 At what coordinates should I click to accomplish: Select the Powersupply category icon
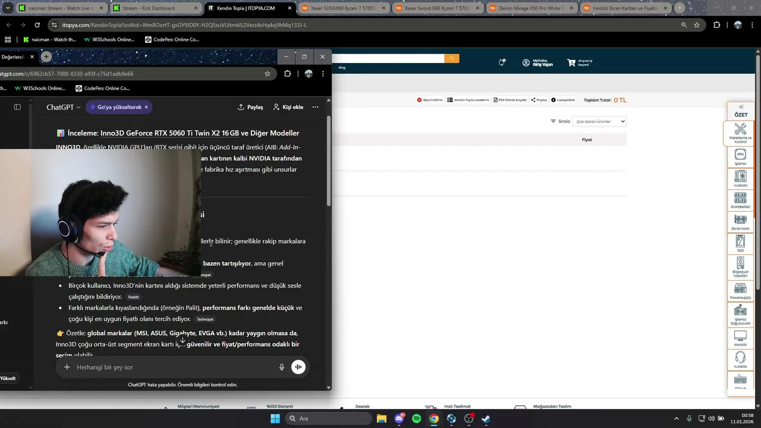click(x=740, y=290)
